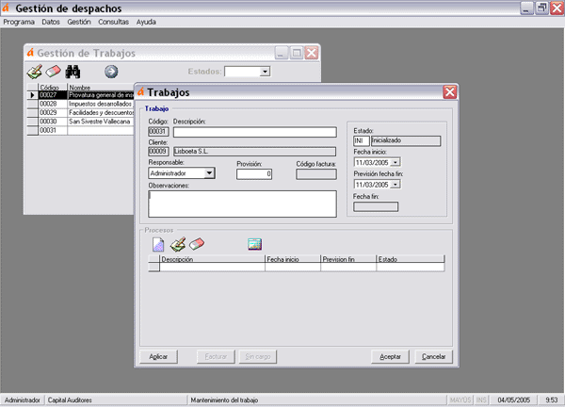The image size is (565, 407).
Task: Click into the Descripción text field
Action: click(x=253, y=132)
